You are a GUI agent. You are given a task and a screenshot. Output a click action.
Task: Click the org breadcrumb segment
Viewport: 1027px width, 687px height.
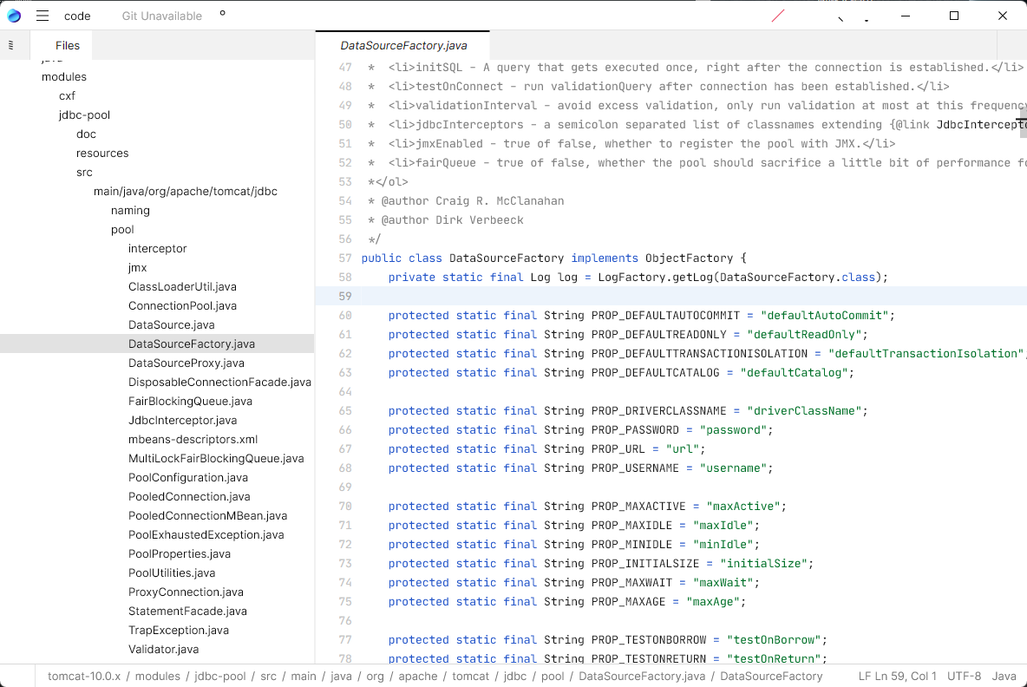coord(376,676)
